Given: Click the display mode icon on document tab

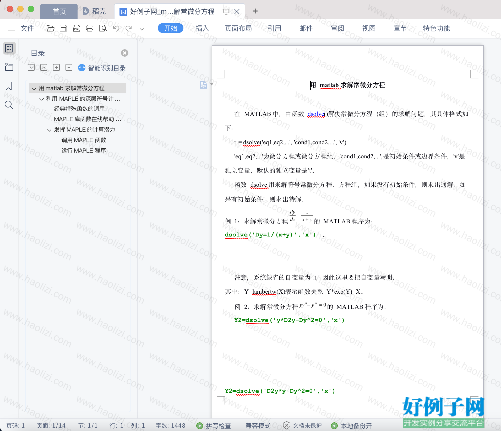Looking at the screenshot, I should point(226,11).
